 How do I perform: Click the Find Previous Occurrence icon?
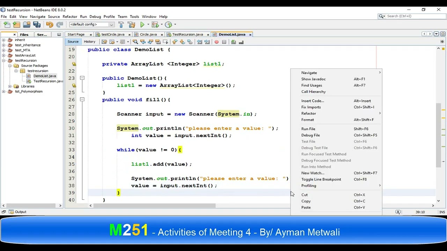tap(143, 42)
